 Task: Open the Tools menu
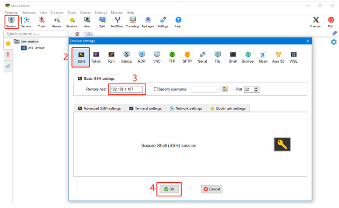tap(71, 12)
